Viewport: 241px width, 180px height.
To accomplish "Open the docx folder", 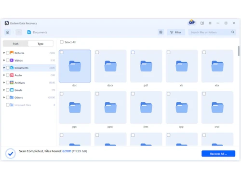I will [x=110, y=66].
